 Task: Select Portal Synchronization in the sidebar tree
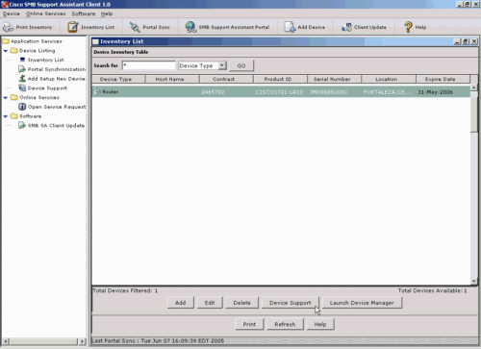click(57, 69)
